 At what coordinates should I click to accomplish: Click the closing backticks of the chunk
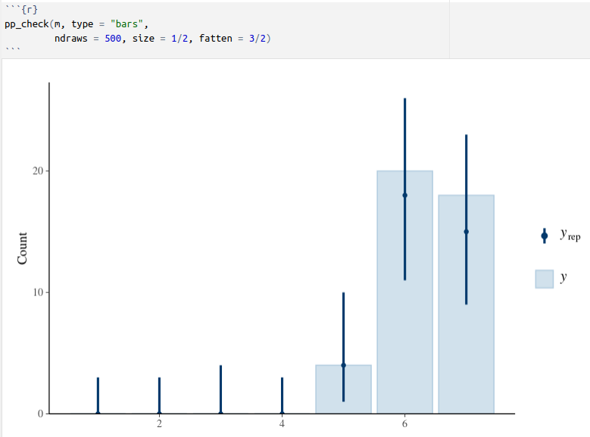[13, 49]
